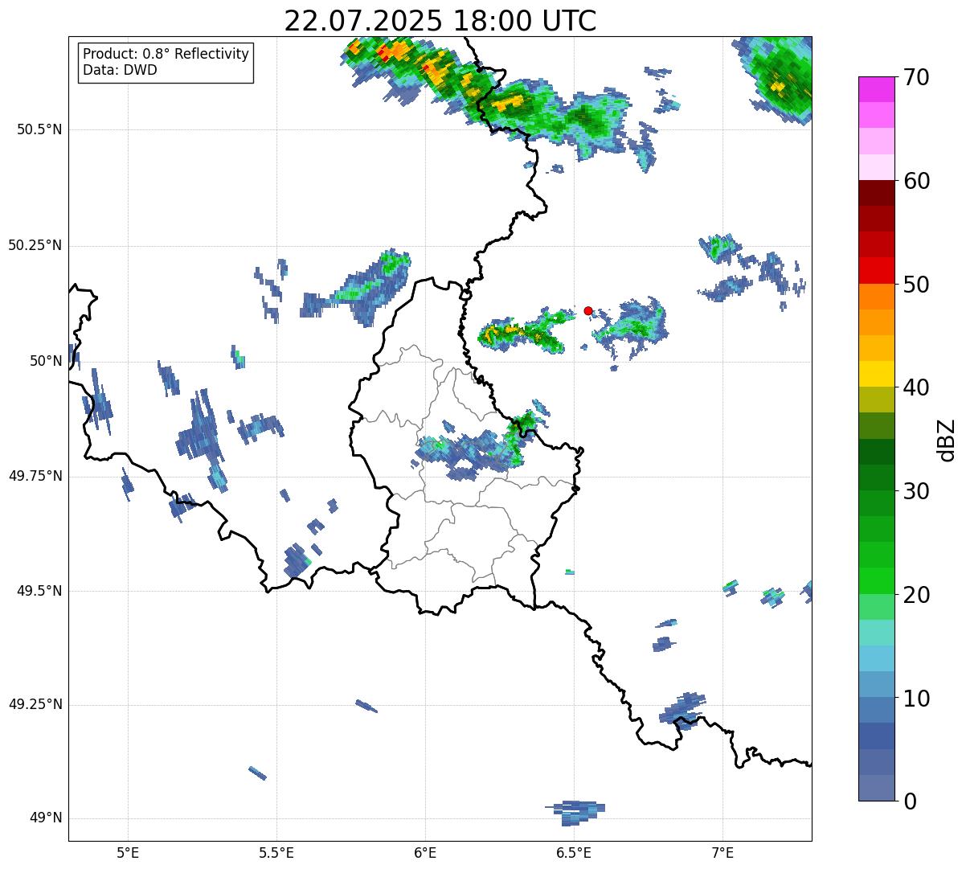966x869 pixels.
Task: Click the colorbar '0' tick label
Action: click(909, 801)
